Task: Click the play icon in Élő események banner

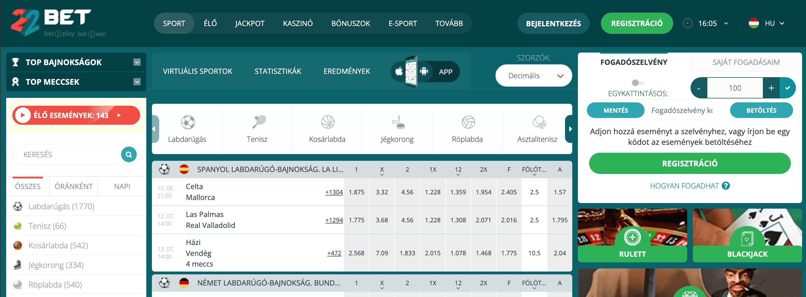Action: (22, 115)
